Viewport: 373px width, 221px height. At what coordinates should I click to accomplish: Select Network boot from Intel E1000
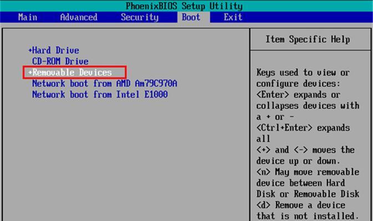click(100, 94)
